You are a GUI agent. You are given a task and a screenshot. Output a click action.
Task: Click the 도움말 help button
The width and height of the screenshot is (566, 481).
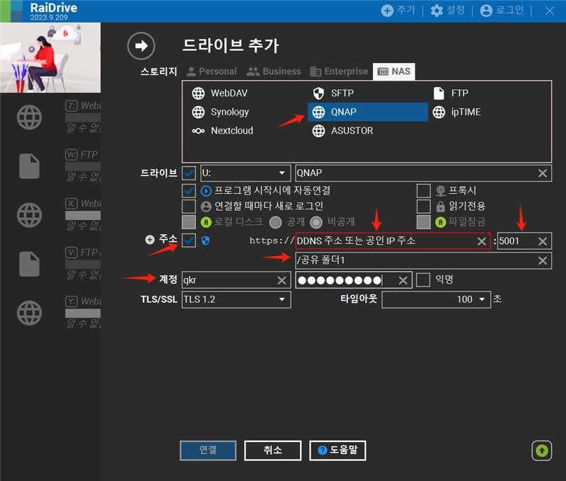[x=337, y=451]
